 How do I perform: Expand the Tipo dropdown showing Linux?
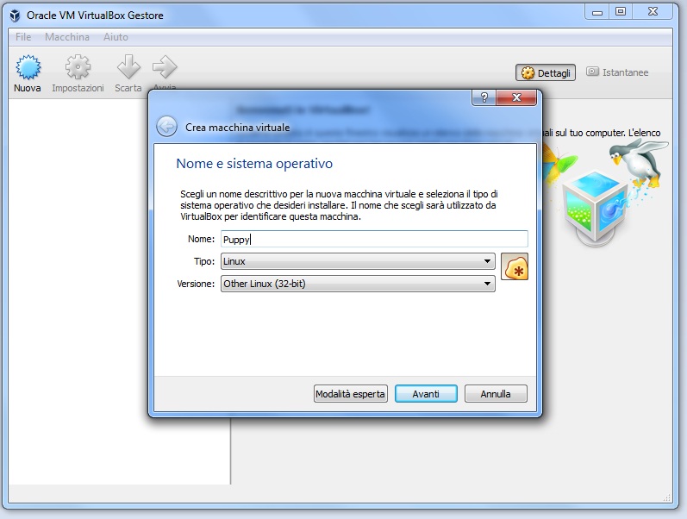click(x=357, y=261)
